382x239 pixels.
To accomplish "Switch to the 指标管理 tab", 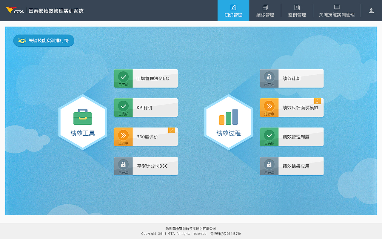I will pyautogui.click(x=265, y=10).
